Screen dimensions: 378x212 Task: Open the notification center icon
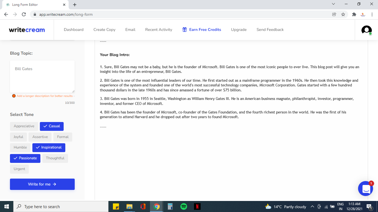(x=369, y=206)
